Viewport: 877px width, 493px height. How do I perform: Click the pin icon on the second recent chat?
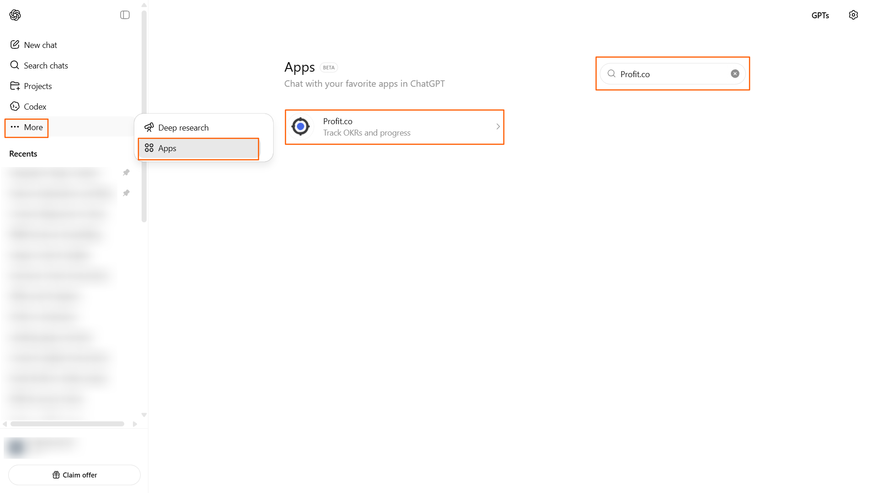(x=126, y=193)
